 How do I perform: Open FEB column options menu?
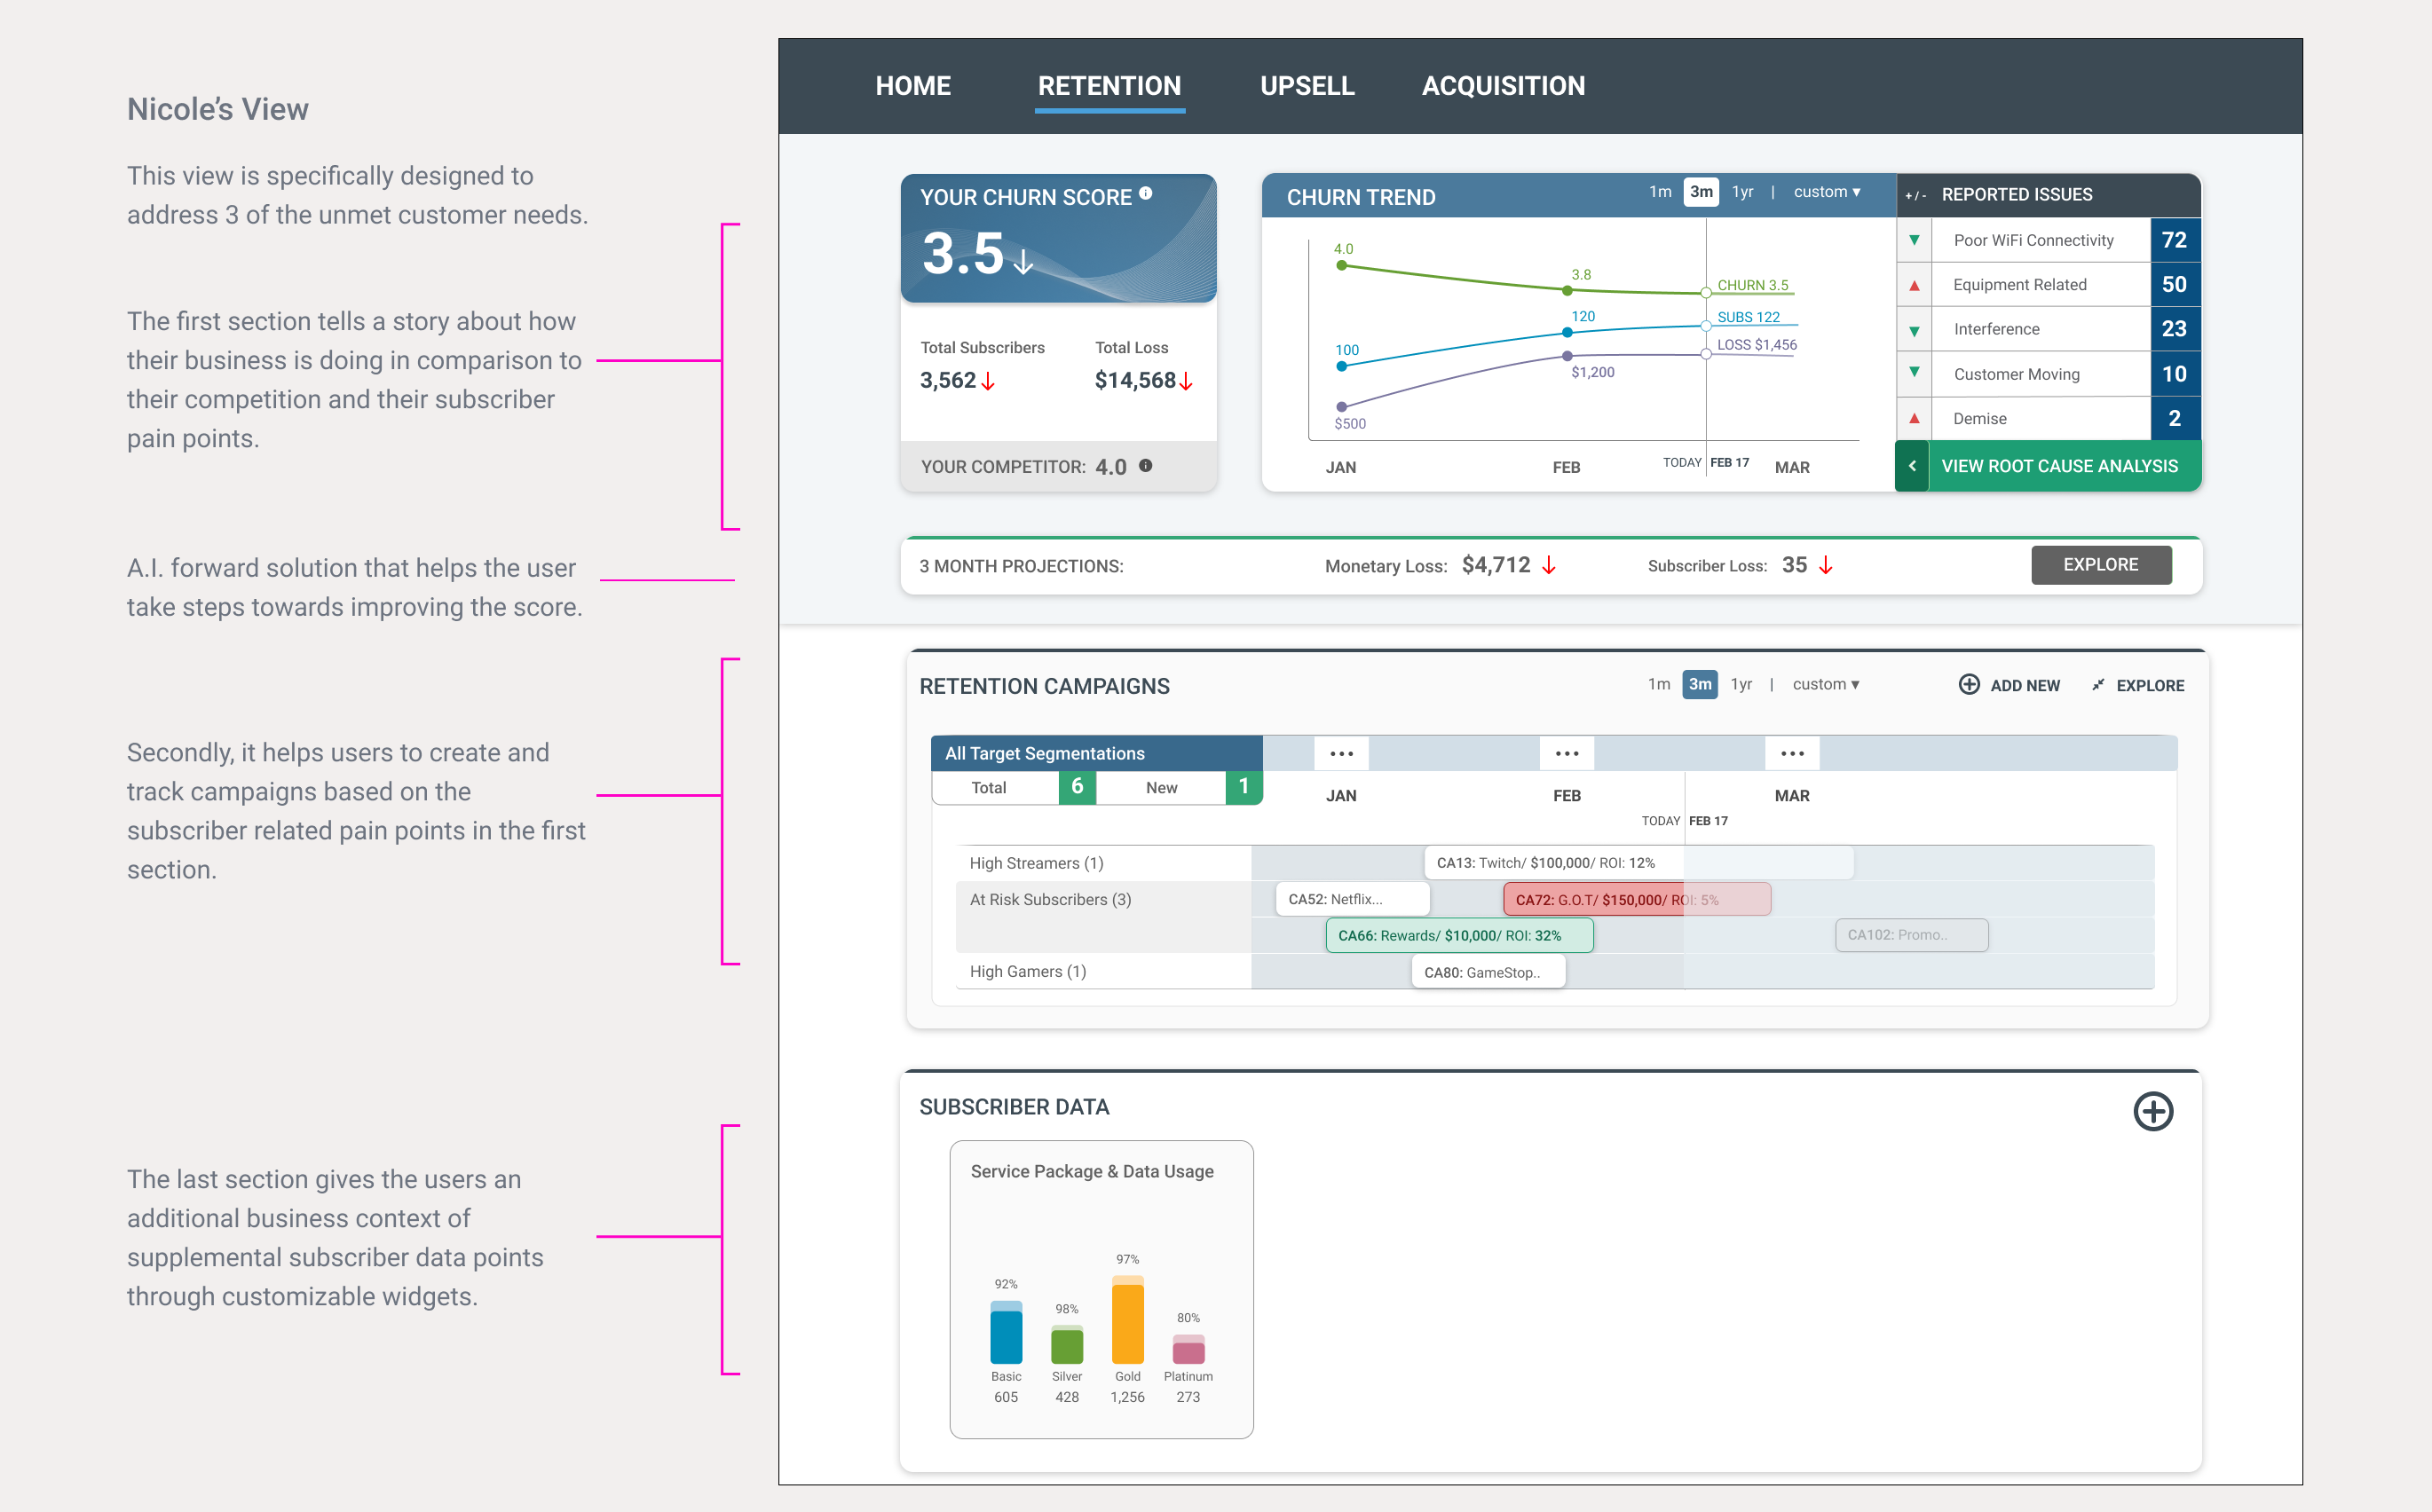tap(1566, 753)
